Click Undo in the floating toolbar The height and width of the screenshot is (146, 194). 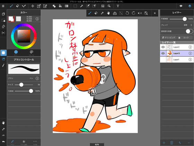click(x=127, y=13)
